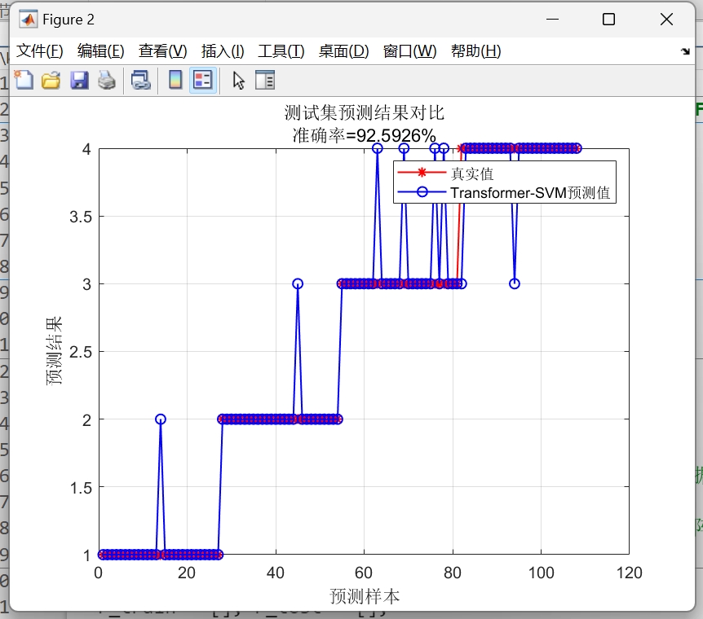This screenshot has width=703, height=619.
Task: Create a new figure from the toolbar
Action: tap(24, 80)
